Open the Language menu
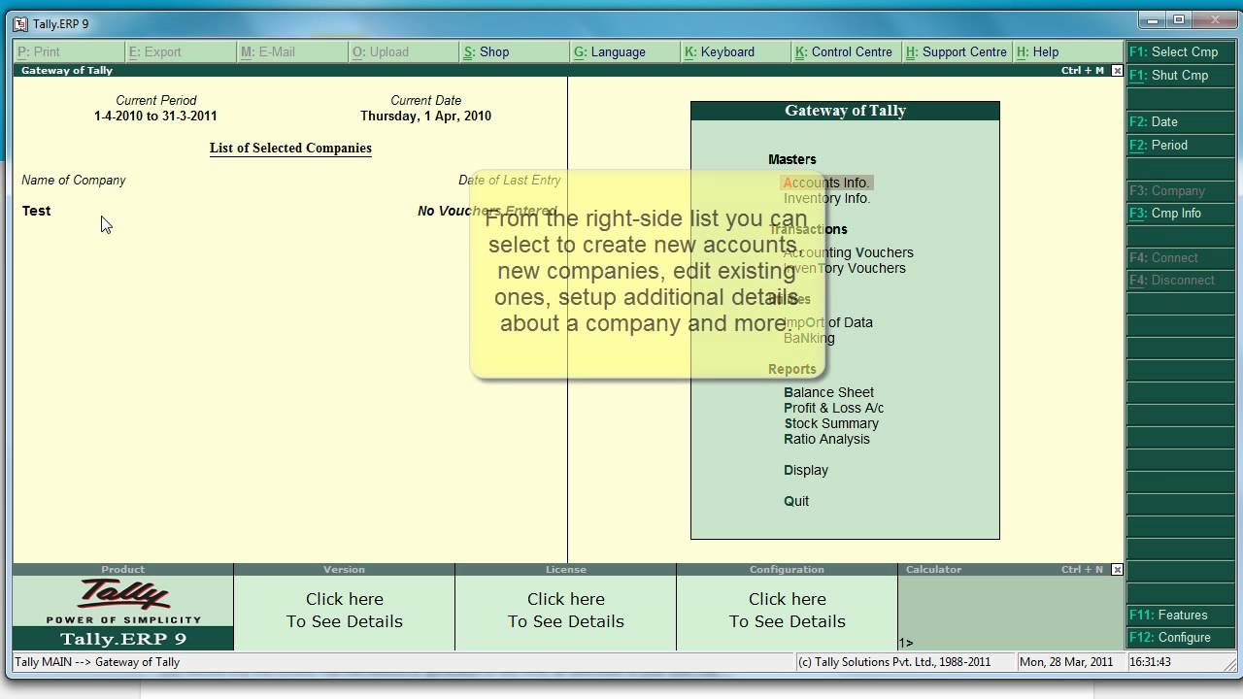 pos(625,52)
